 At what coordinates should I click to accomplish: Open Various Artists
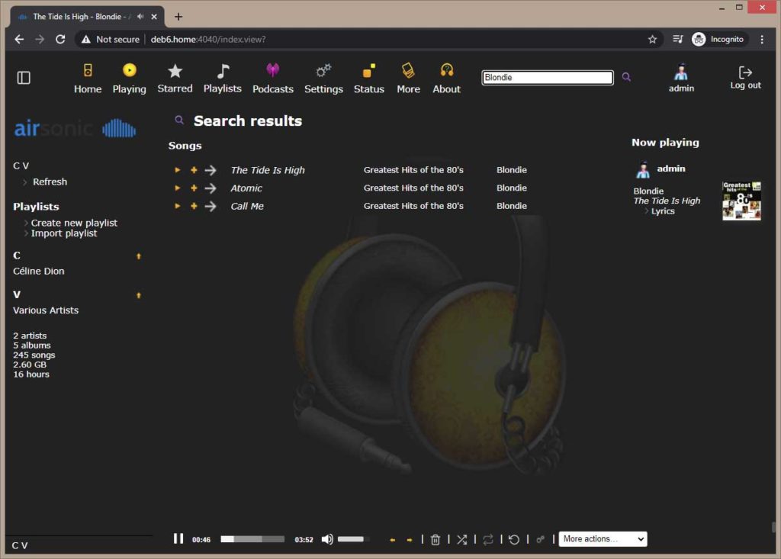(46, 310)
